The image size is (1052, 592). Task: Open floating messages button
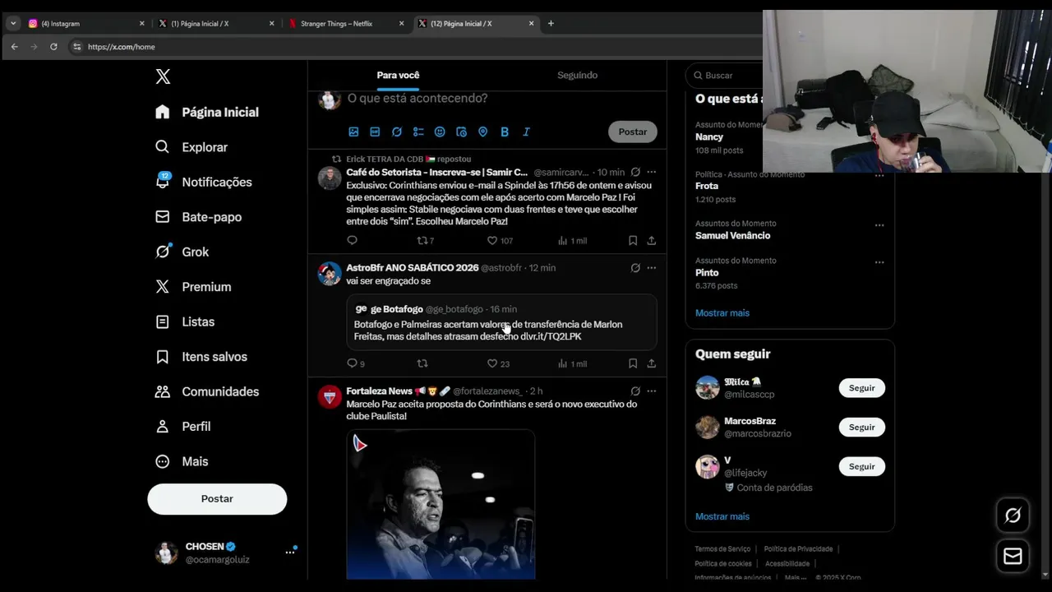click(x=1013, y=557)
